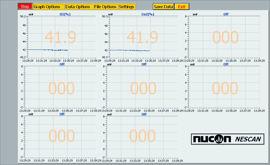This screenshot has width=270, height=165.
Task: Click the 40.3 axis minimum on Co2 graph
Action: click(x=105, y=57)
